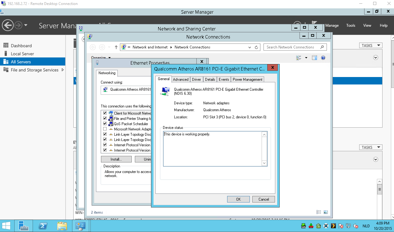This screenshot has width=394, height=232.
Task: Select All Servers in the sidebar
Action: [33, 62]
